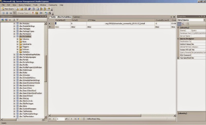Open the Query Designer menu
The width and height of the screenshot is (206, 125).
(24, 5)
